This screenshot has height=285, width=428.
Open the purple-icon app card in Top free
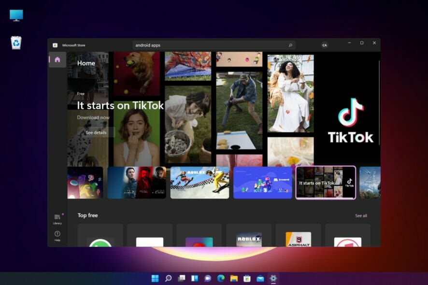(x=199, y=235)
